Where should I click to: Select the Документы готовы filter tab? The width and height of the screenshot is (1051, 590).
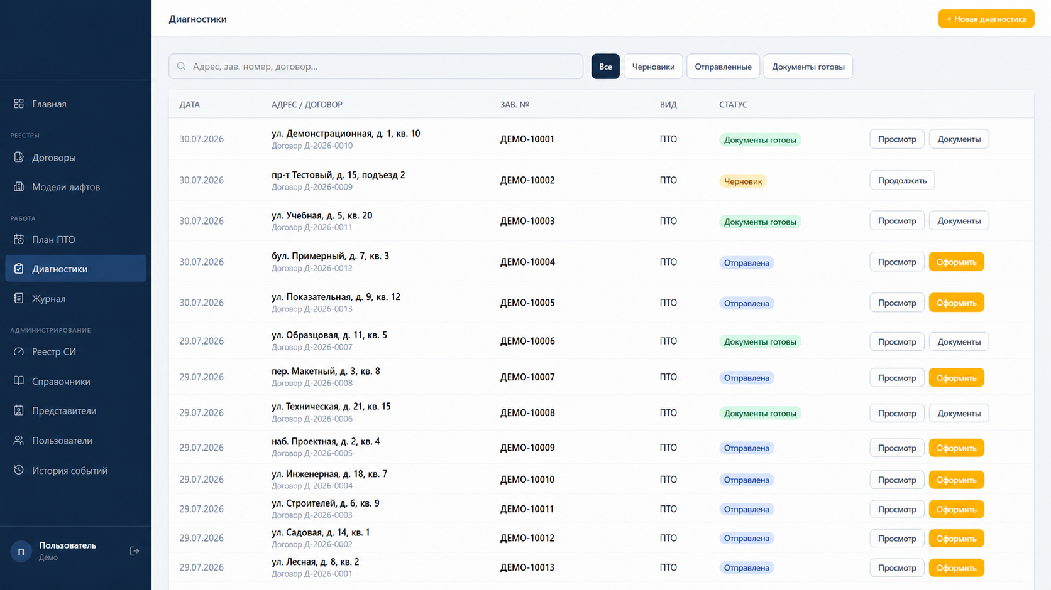808,67
